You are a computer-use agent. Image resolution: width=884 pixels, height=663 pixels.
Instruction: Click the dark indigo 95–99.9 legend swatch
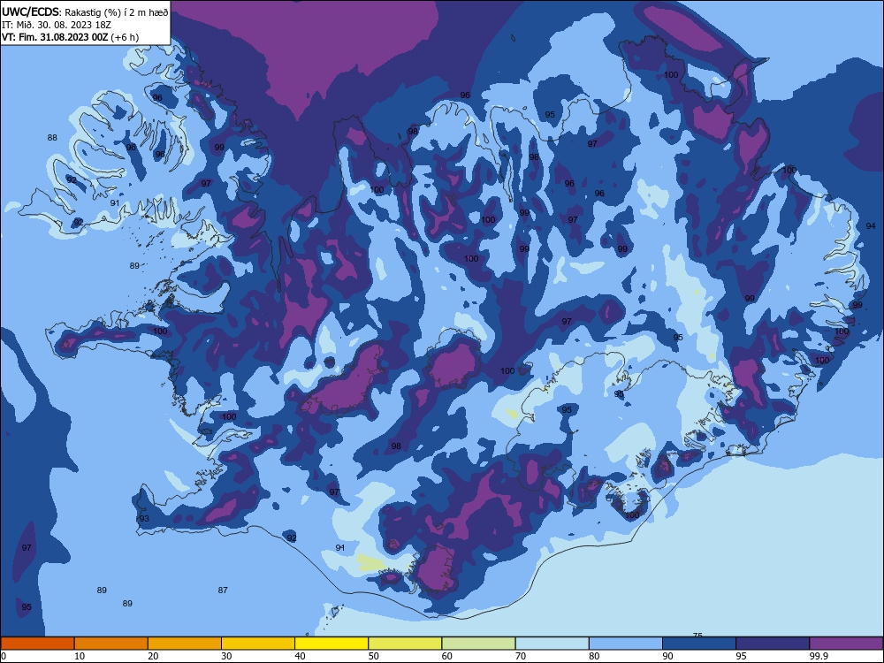773,644
